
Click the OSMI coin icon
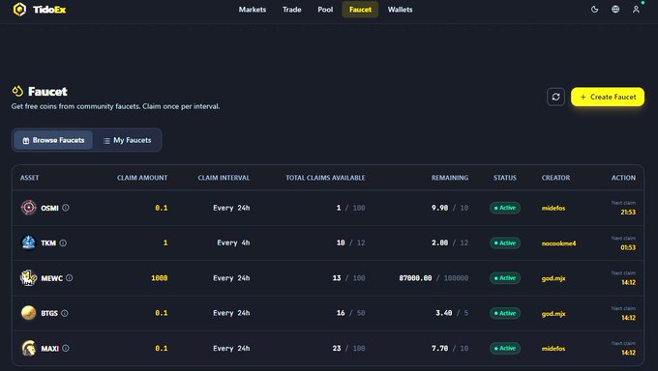[x=28, y=208]
